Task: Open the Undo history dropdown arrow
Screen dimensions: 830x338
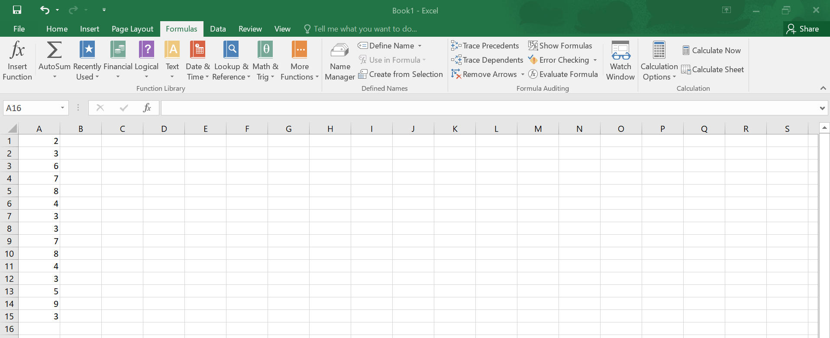Action: (57, 10)
